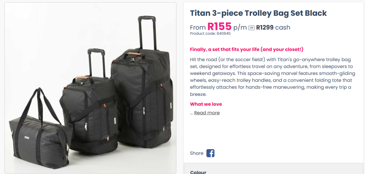Screen dimensions: 365x174
Task: Click the small OR badge between prices
Action: [x=251, y=28]
